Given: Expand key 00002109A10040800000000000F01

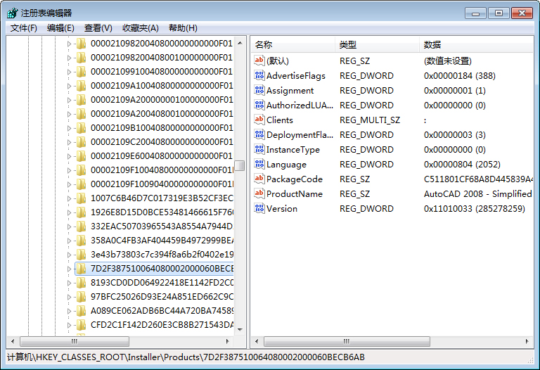Looking at the screenshot, I should [x=69, y=86].
